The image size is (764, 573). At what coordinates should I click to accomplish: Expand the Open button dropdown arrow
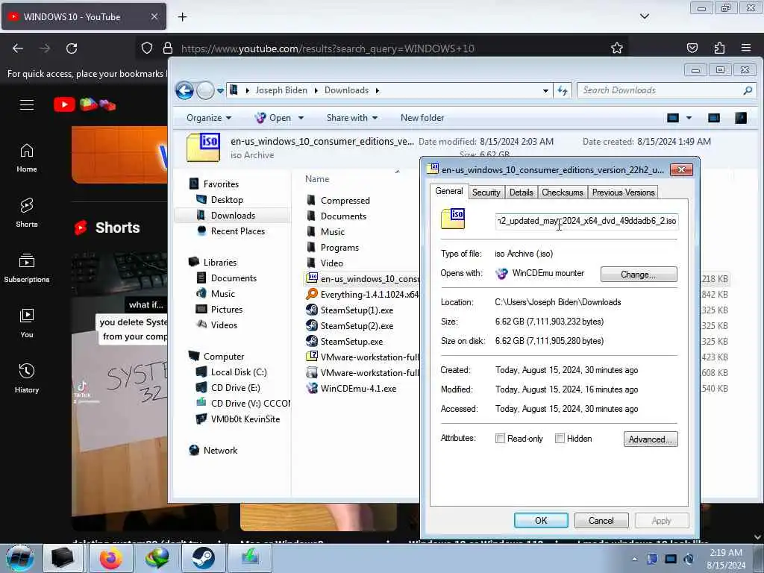click(301, 118)
